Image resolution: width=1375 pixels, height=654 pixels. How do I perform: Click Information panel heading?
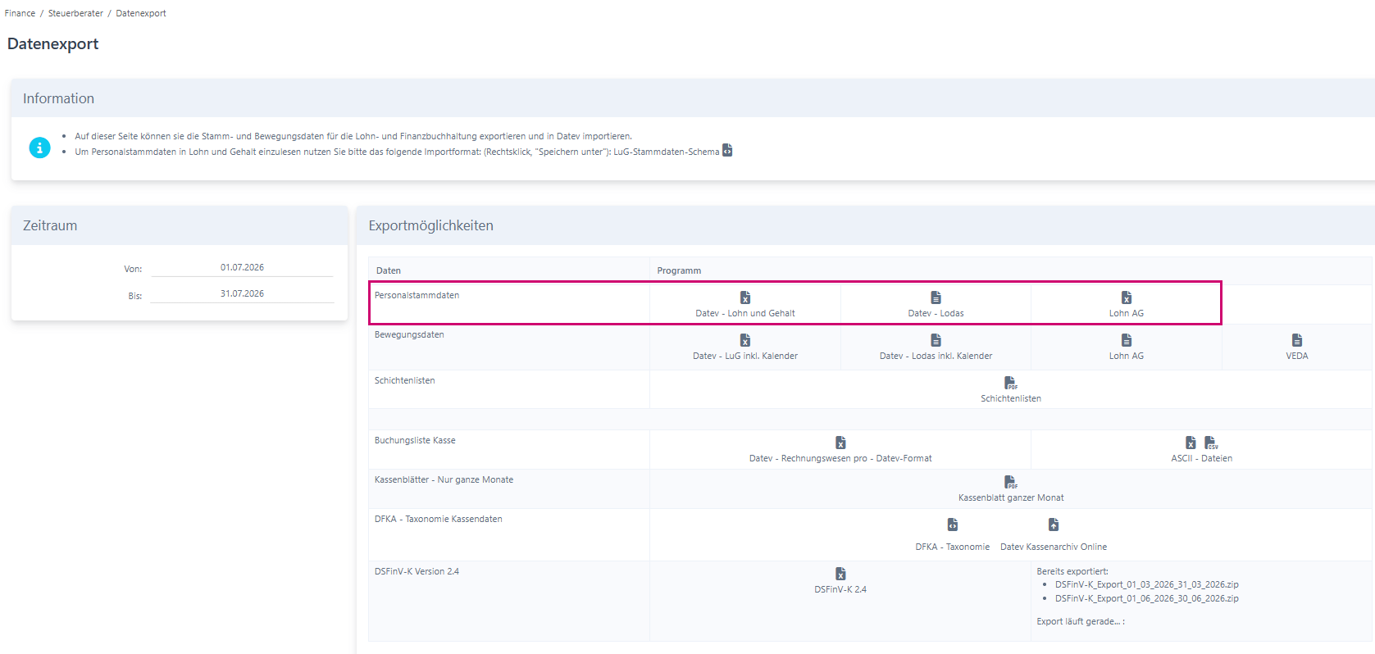click(x=58, y=98)
